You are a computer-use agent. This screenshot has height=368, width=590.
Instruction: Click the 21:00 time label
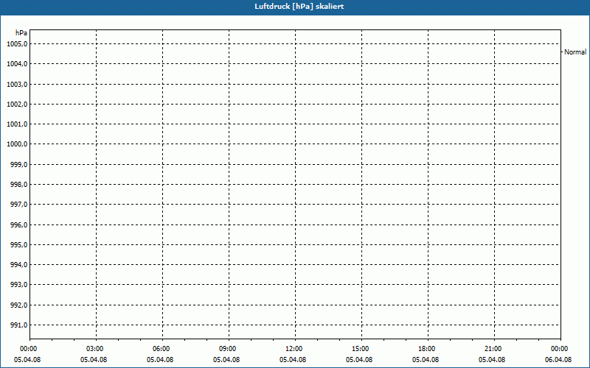point(493,349)
